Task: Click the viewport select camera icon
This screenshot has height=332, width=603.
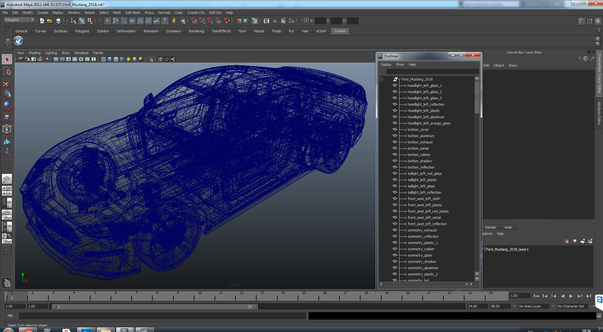Action: pyautogui.click(x=21, y=59)
